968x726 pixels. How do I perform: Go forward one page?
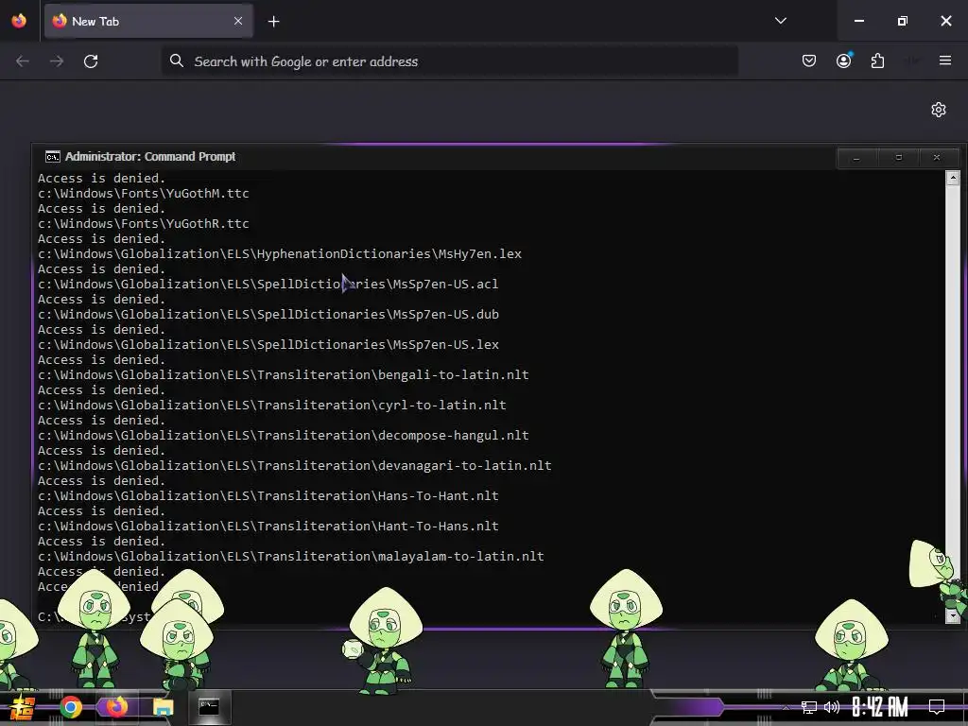click(57, 61)
